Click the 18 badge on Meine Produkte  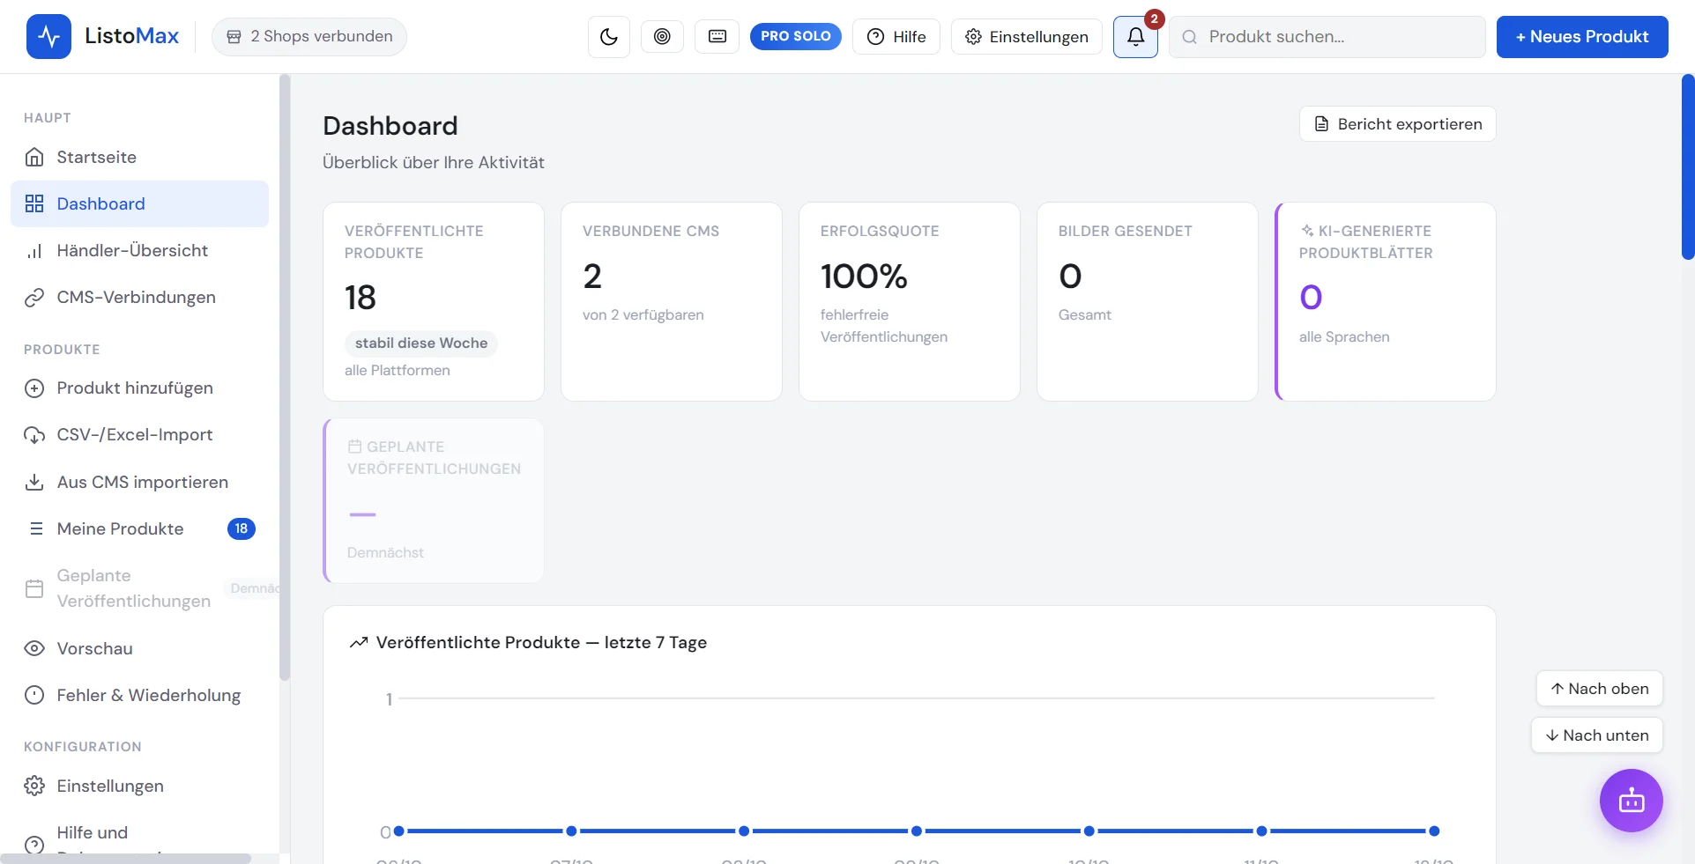242,528
